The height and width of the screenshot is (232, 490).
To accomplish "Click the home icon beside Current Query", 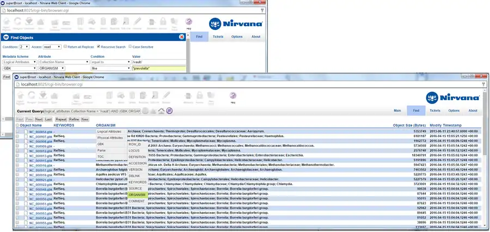I will coord(161,111).
